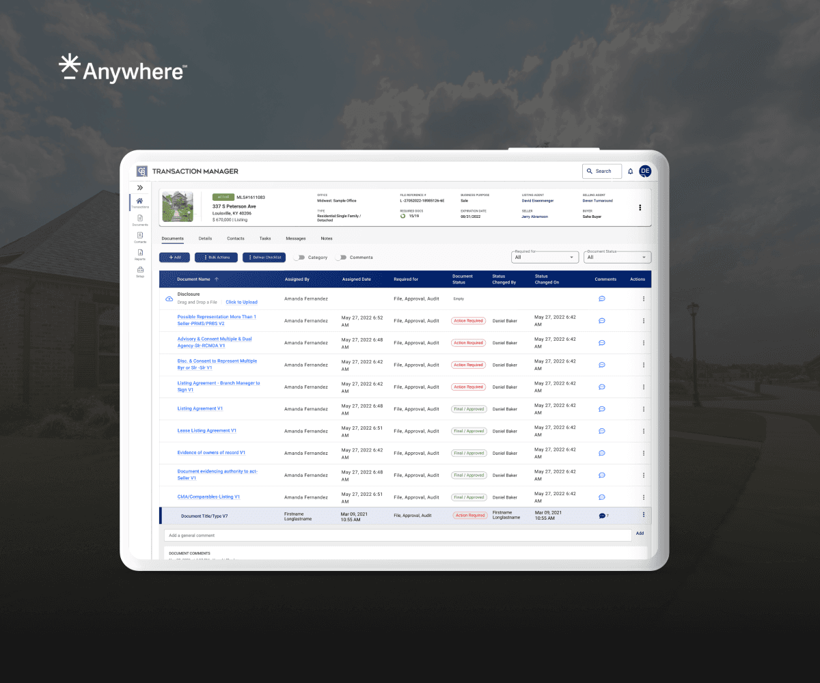Open comments icon for Lease Listing Agreement row
820x683 pixels.
[x=602, y=431]
